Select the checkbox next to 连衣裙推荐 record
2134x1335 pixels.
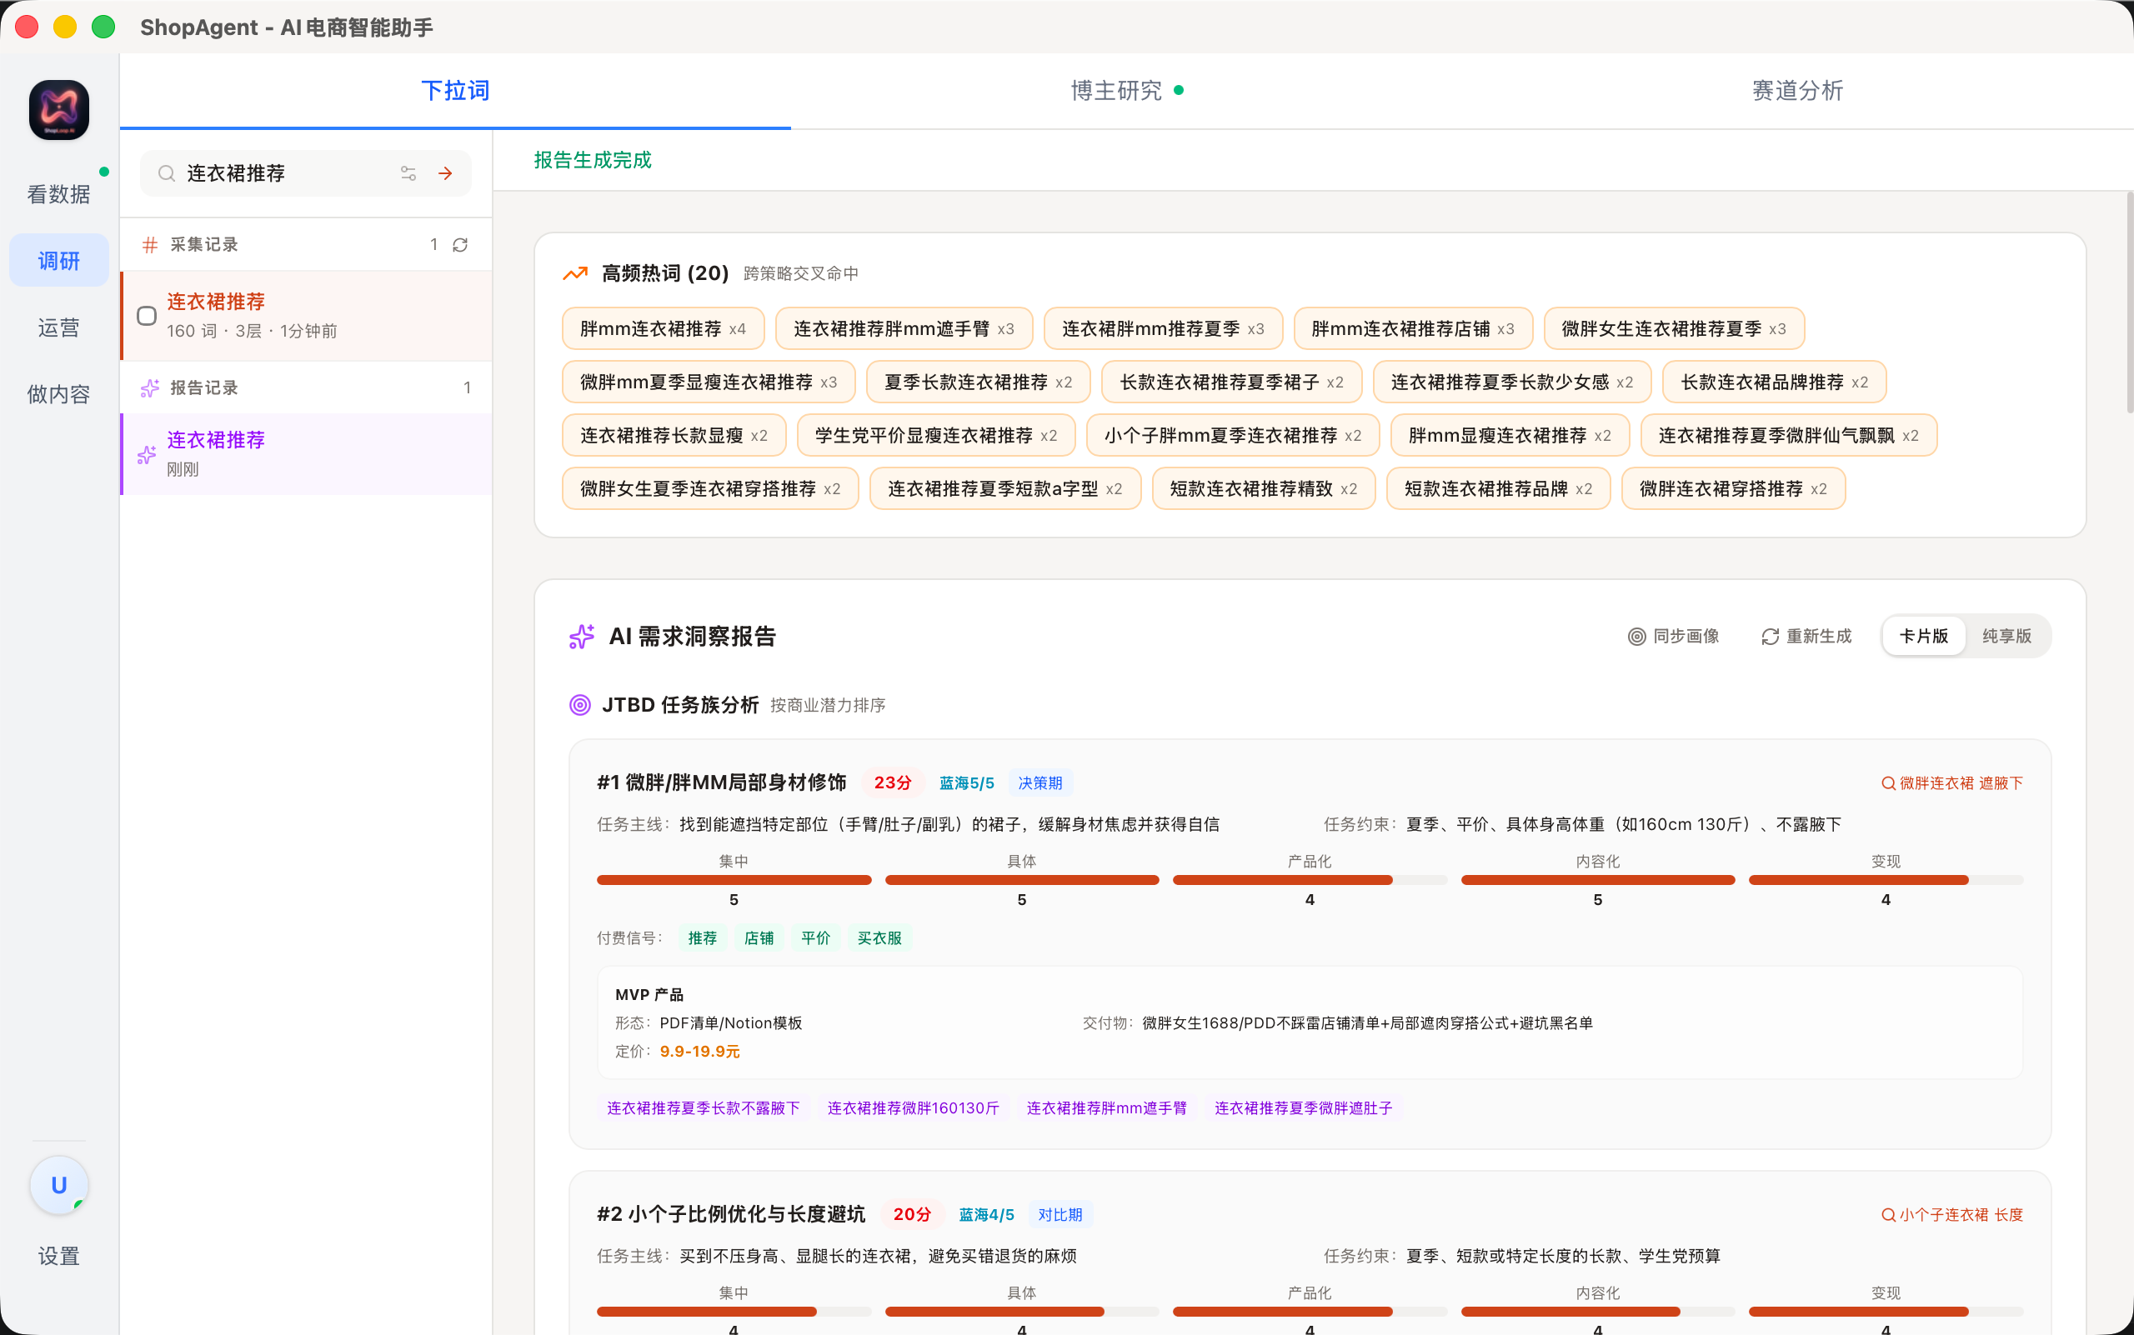click(147, 315)
